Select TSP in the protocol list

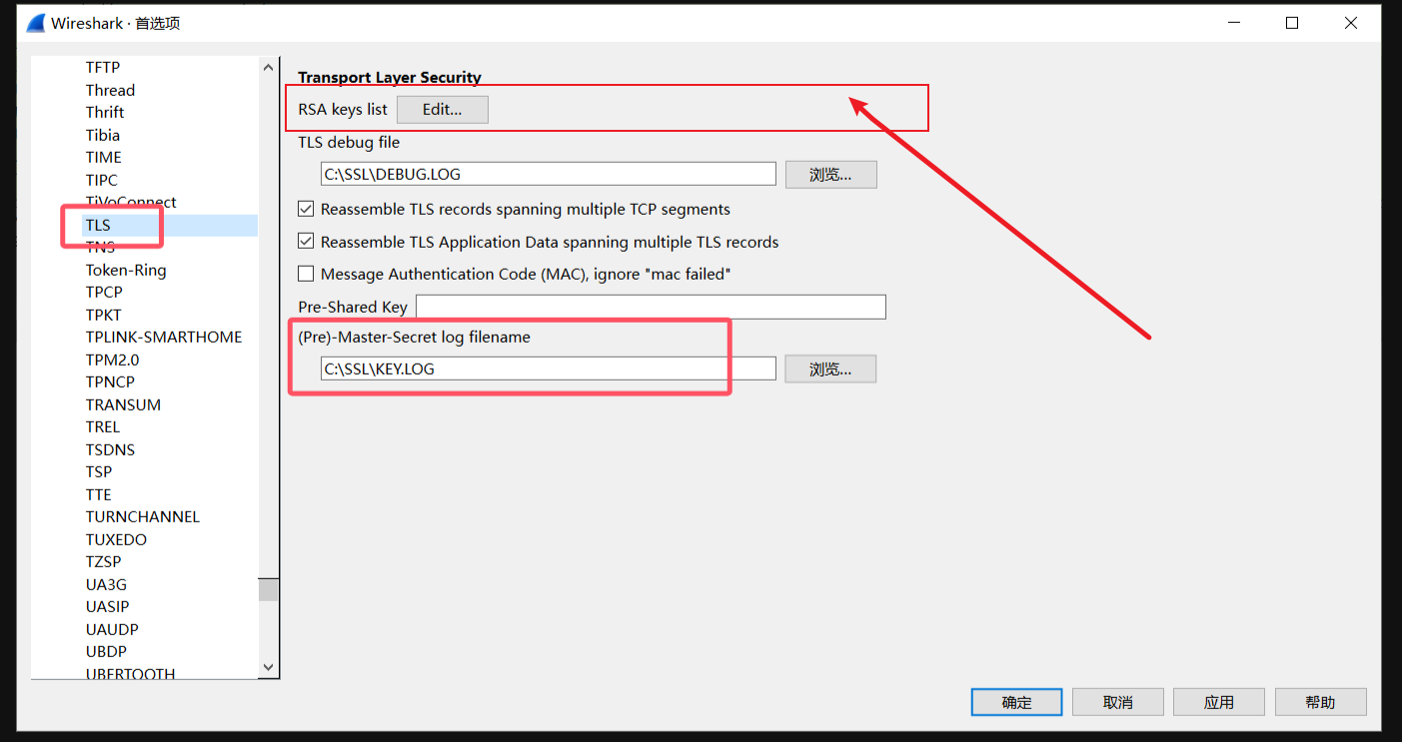tap(99, 472)
